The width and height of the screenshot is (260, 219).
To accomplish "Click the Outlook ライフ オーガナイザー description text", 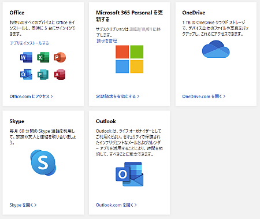I will tap(129, 143).
